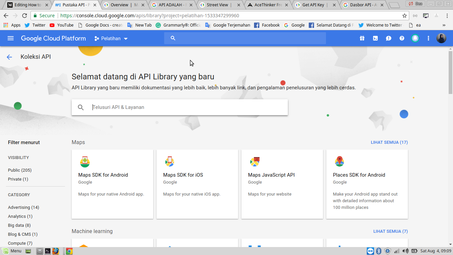The image size is (453, 255).
Task: Click the Maps JavaScript API icon
Action: click(255, 162)
